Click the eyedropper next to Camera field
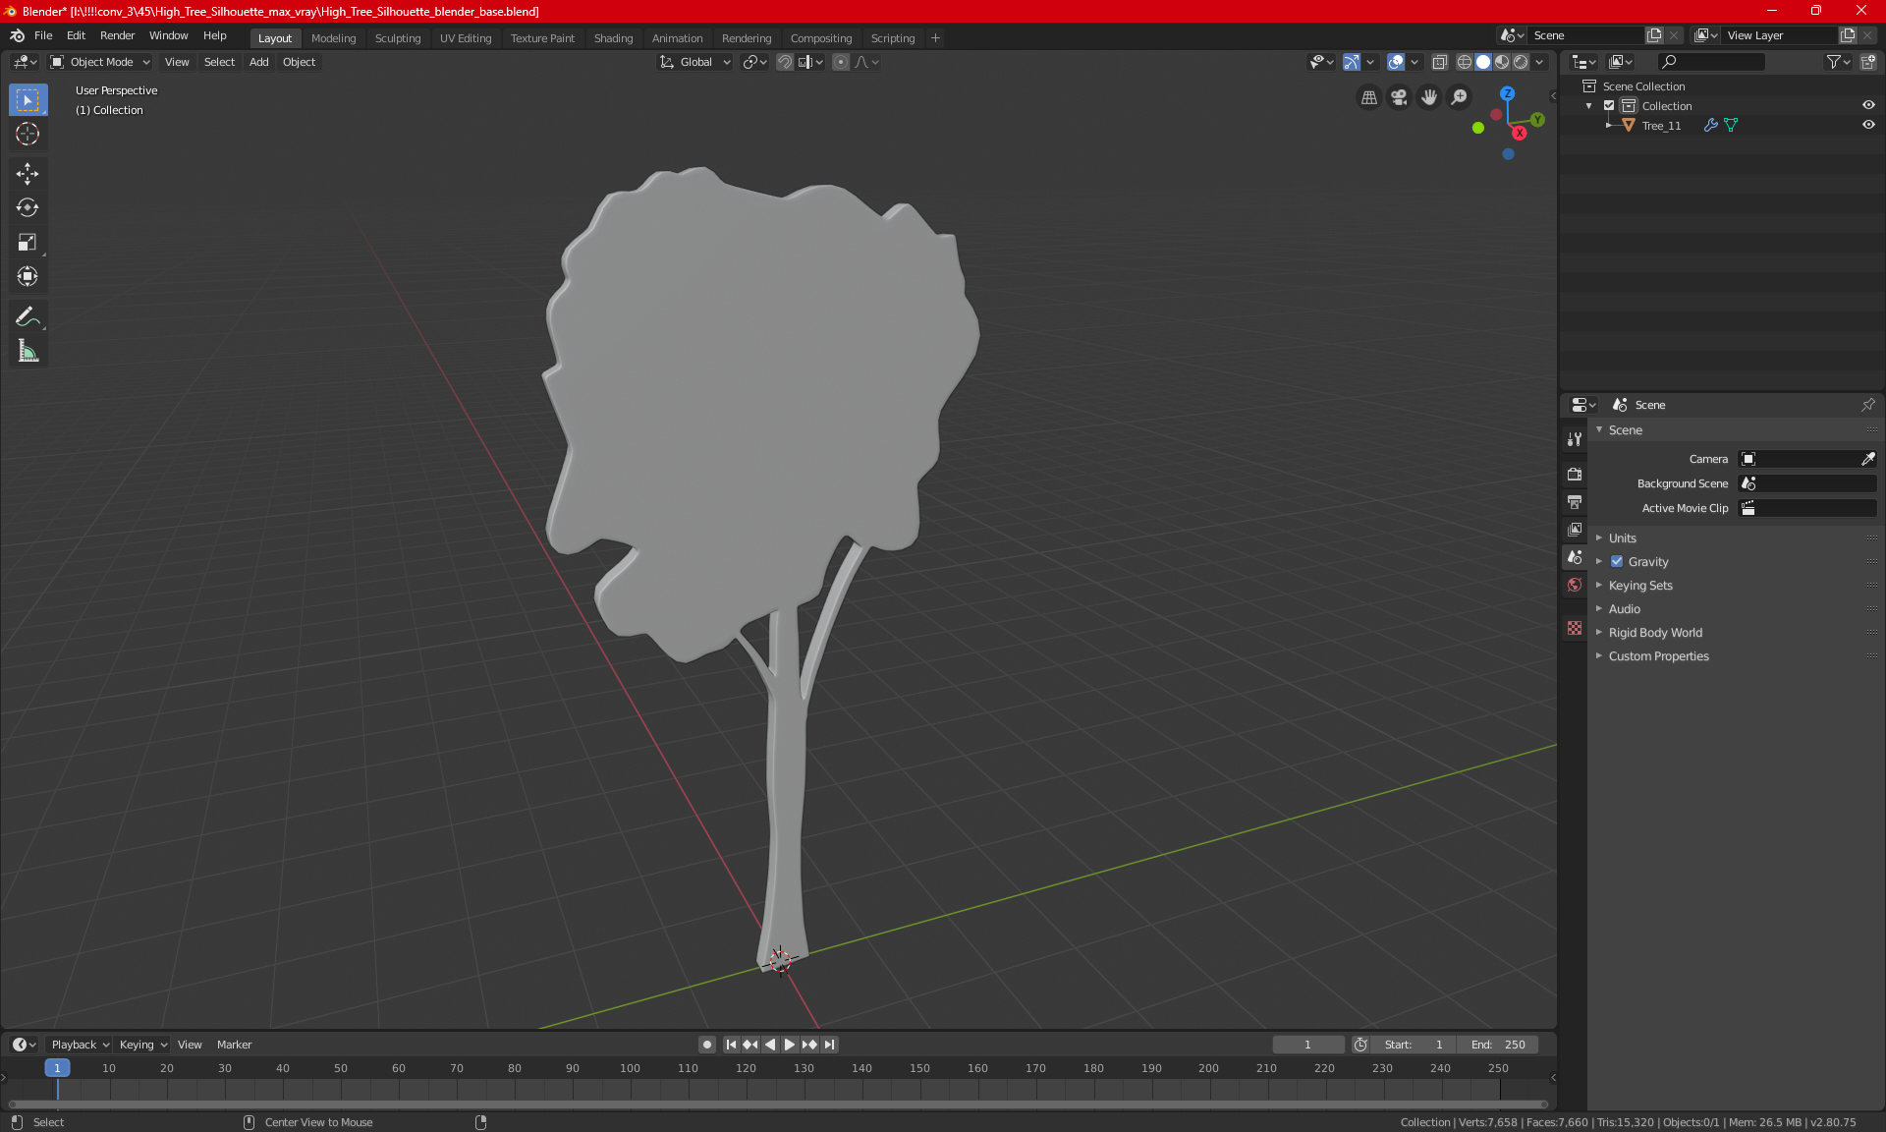Viewport: 1886px width, 1132px height. point(1867,459)
